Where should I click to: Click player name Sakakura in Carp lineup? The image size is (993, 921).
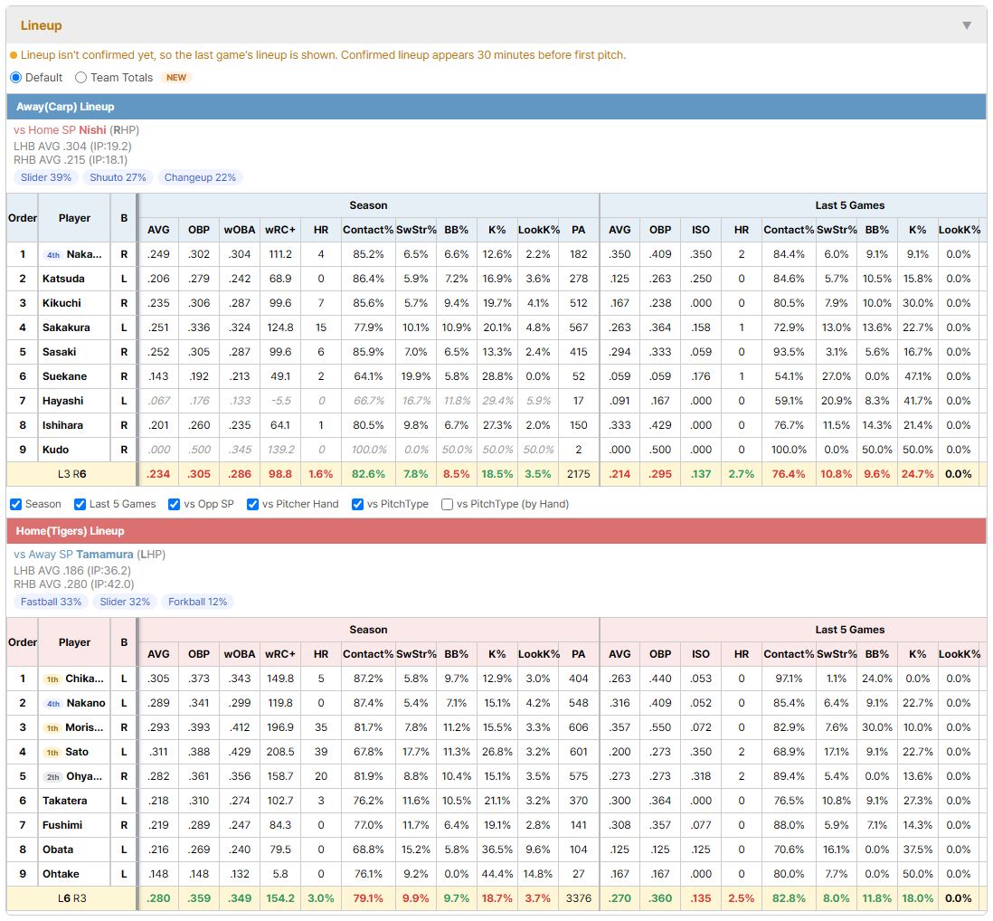(66, 328)
